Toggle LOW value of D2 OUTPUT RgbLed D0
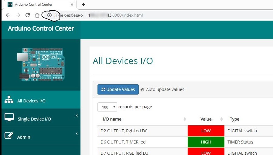This screenshot has width=273, height=155. point(206,131)
